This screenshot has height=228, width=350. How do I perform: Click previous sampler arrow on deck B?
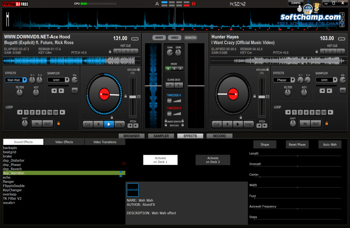click(322, 91)
